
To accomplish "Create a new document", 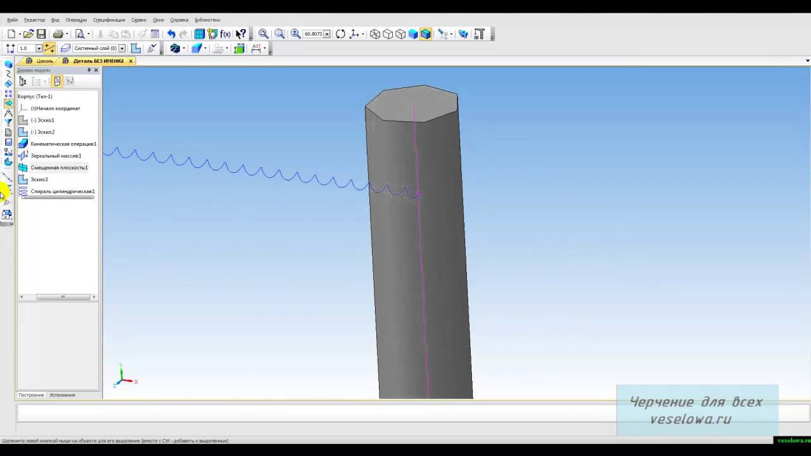I will pos(11,34).
